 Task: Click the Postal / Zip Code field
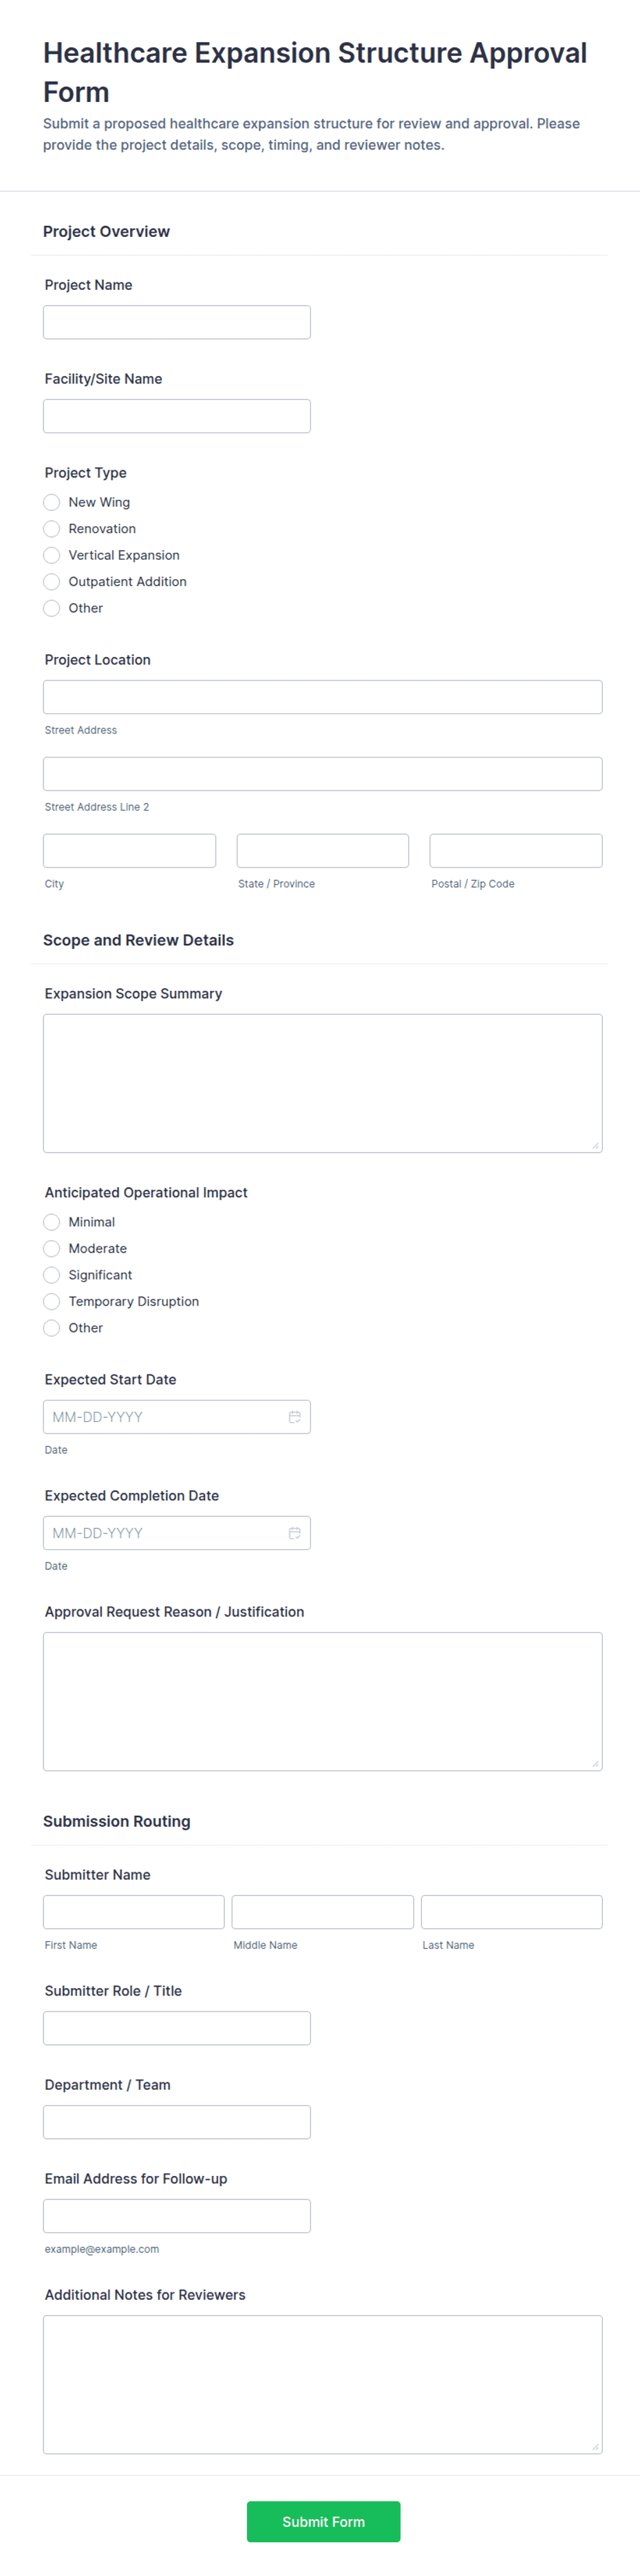[x=516, y=850]
